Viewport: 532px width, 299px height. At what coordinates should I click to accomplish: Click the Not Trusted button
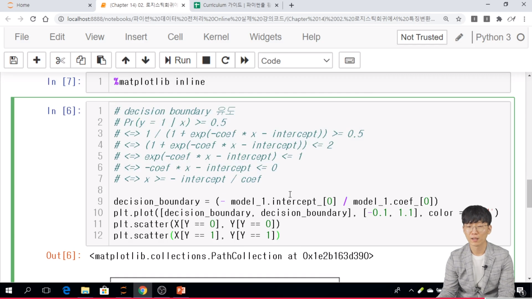pyautogui.click(x=422, y=37)
